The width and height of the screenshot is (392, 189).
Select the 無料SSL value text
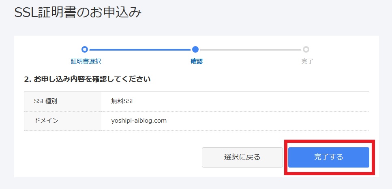coord(123,101)
